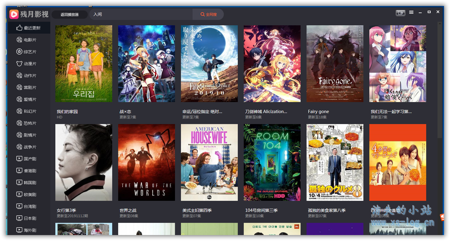Click the thumbs-up icon beside 最近更新
Viewport: 450px width, 241px height.
click(x=19, y=28)
